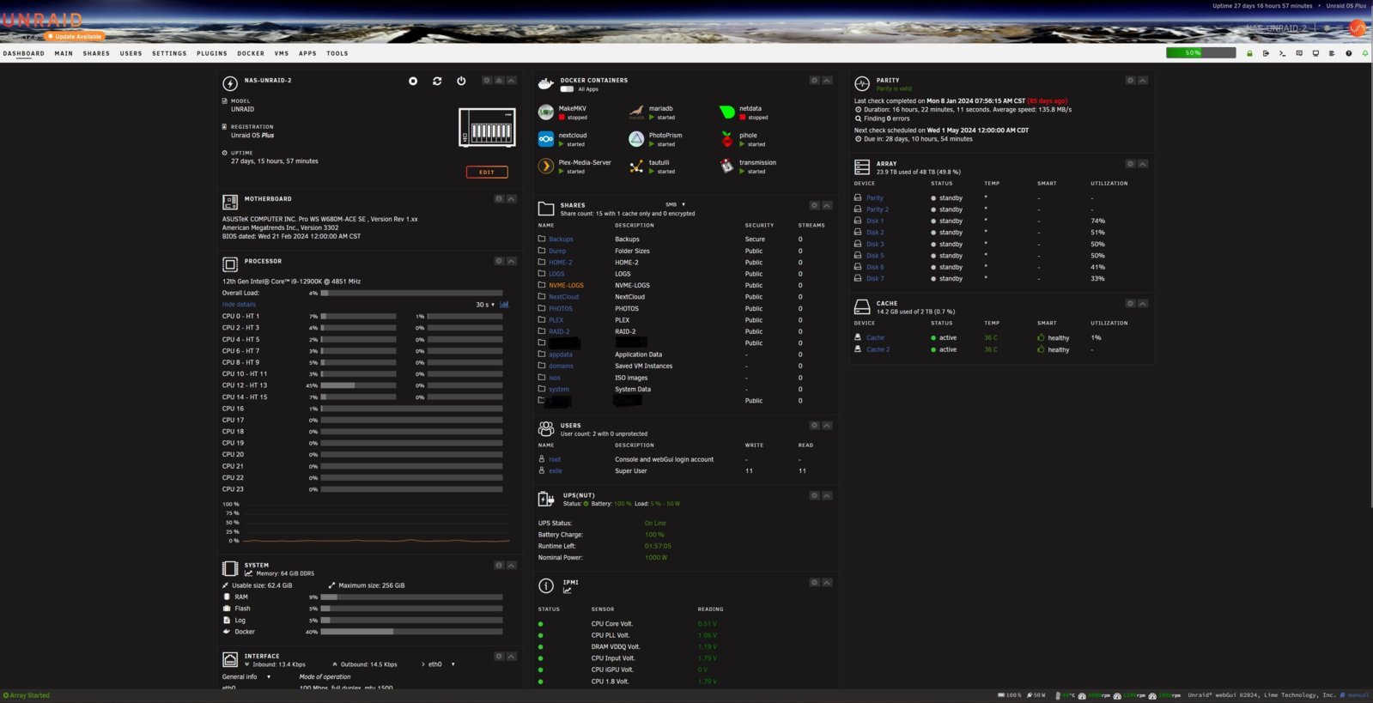Open the Parity 2 device link
This screenshot has width=1373, height=703.
878,209
